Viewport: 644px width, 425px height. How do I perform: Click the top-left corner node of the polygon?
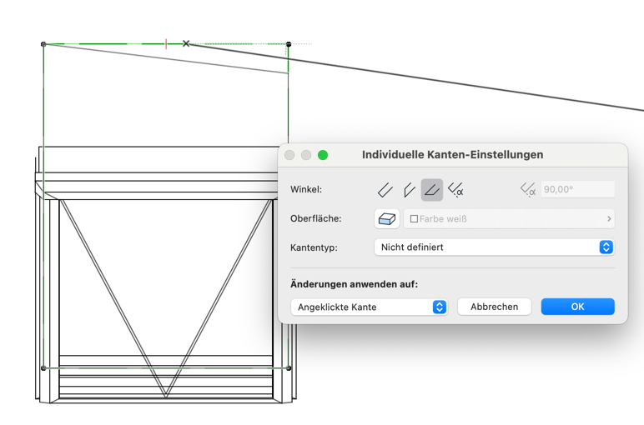tap(43, 44)
